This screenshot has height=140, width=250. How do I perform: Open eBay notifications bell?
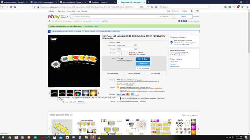coord(192,11)
